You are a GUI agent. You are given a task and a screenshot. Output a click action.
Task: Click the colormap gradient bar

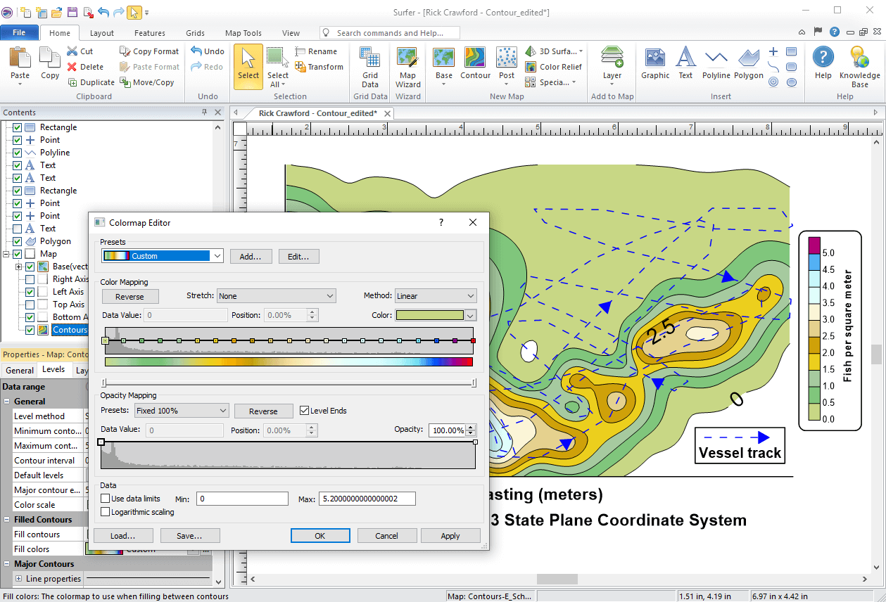tap(289, 361)
